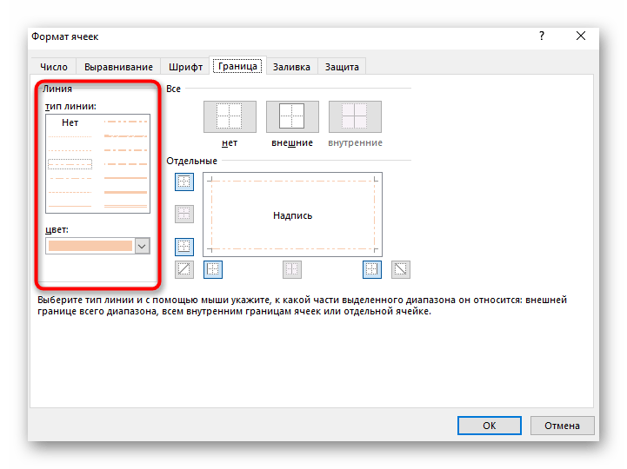
Task: Open dialog help with the question mark
Action: tap(542, 36)
